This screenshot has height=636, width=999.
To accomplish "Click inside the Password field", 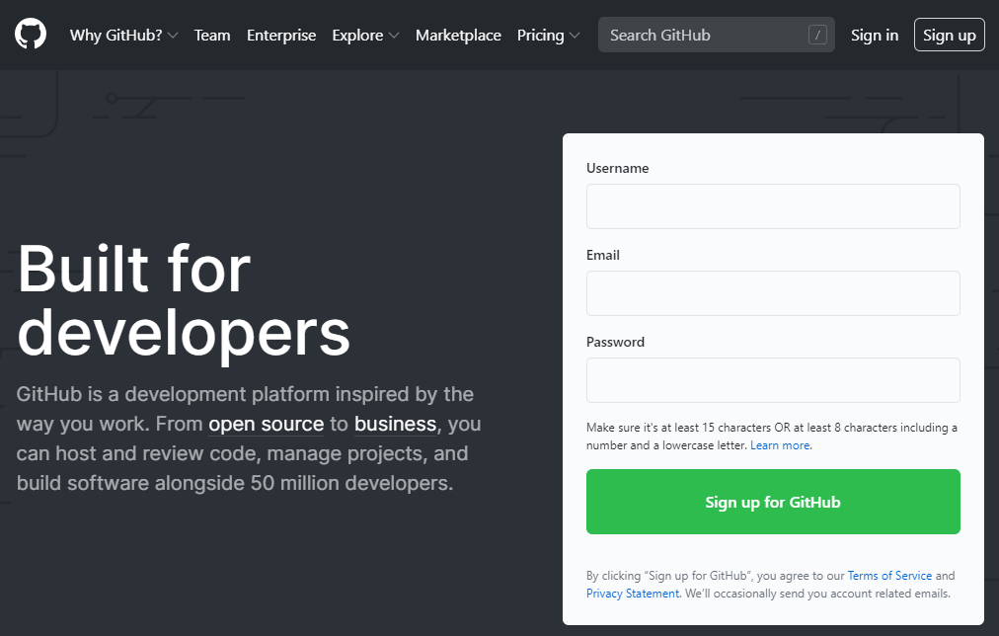I will click(x=773, y=380).
